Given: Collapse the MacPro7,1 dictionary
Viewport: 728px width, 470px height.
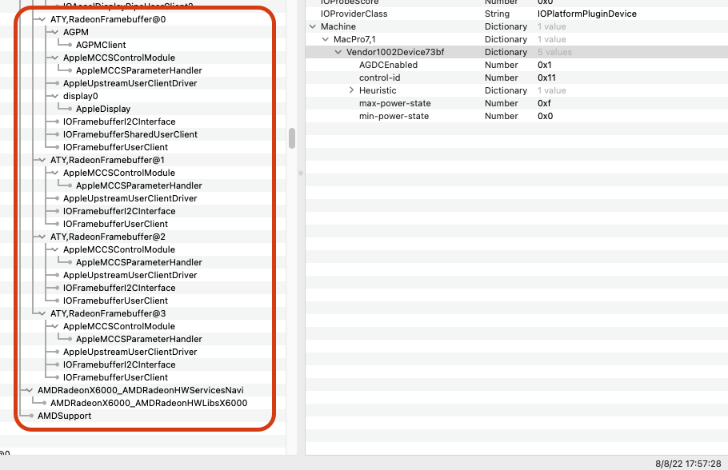Looking at the screenshot, I should coord(326,39).
